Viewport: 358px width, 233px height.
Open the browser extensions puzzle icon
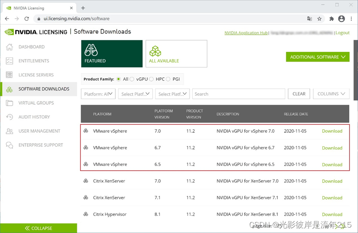click(x=332, y=19)
